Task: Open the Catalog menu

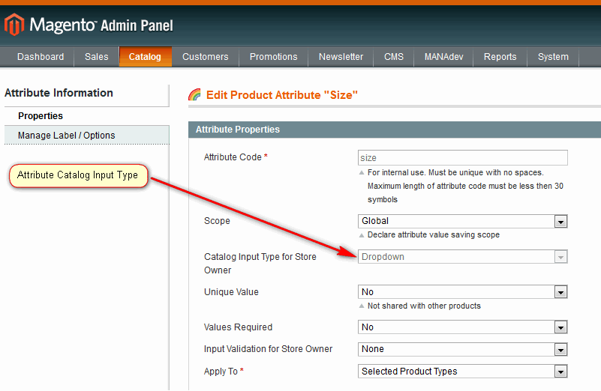Action: click(145, 57)
